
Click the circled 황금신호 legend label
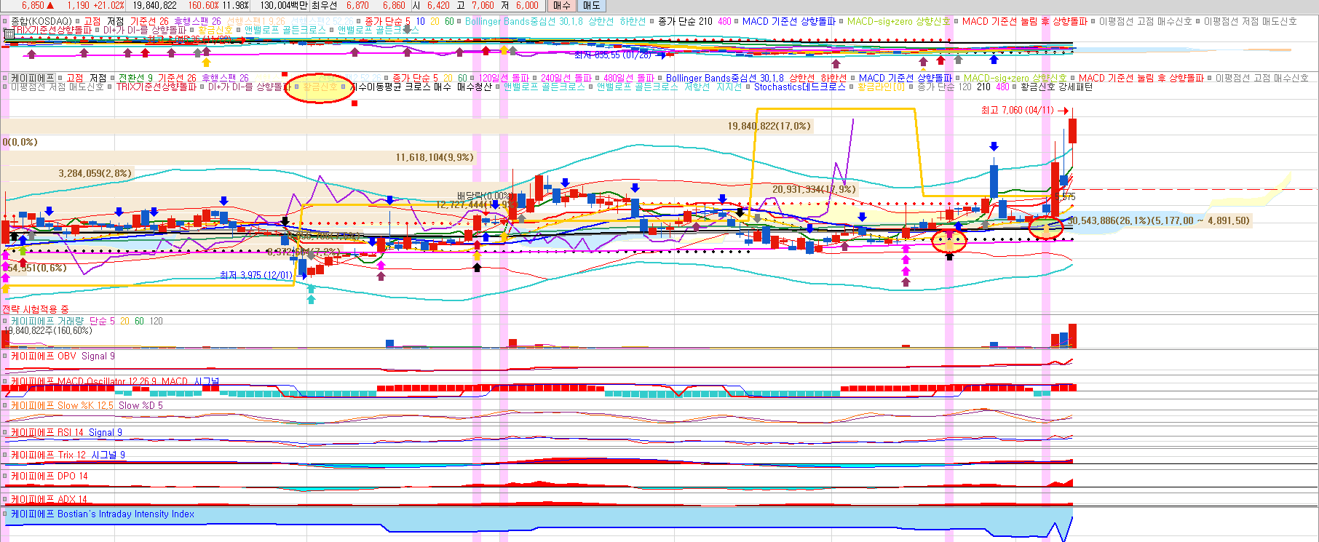coord(320,87)
